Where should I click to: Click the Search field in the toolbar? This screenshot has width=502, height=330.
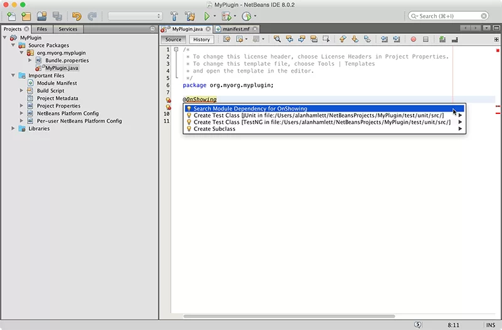click(x=448, y=16)
